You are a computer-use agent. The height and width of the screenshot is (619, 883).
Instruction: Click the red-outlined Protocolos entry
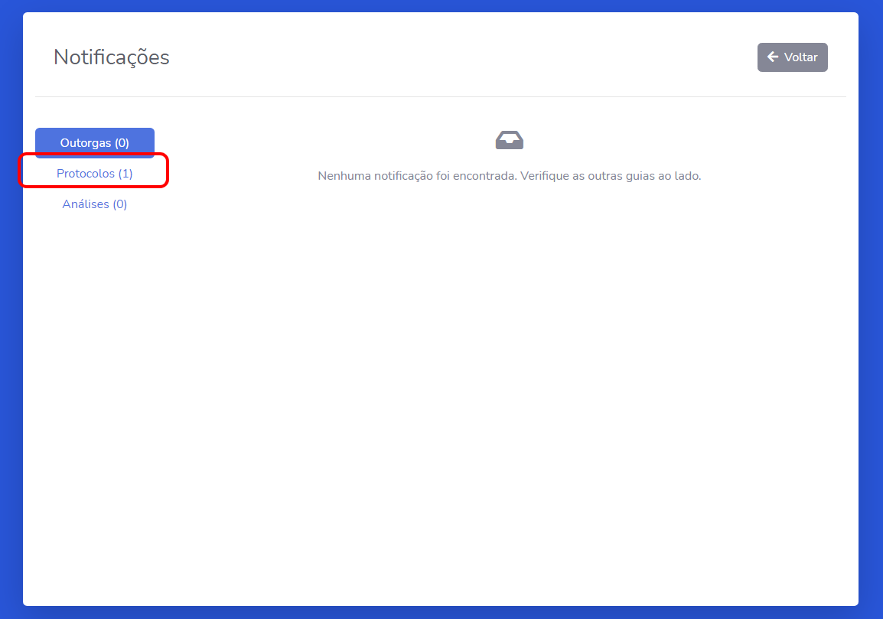pyautogui.click(x=95, y=170)
